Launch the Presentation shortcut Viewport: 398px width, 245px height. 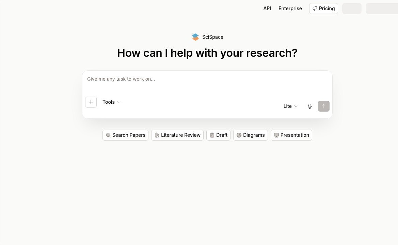click(x=291, y=135)
